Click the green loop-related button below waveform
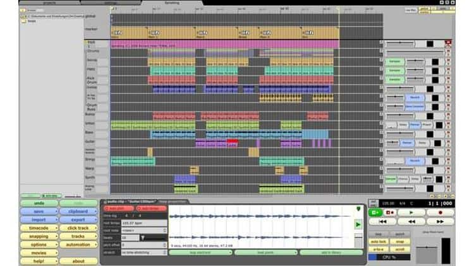Viewport: 474px width, 266px height. coord(200,252)
